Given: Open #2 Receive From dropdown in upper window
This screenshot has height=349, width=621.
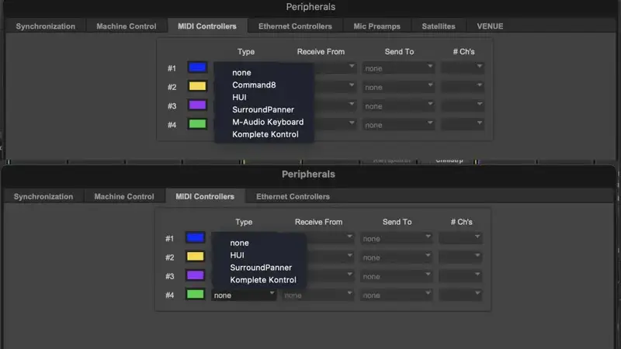Looking at the screenshot, I should tap(336, 87).
